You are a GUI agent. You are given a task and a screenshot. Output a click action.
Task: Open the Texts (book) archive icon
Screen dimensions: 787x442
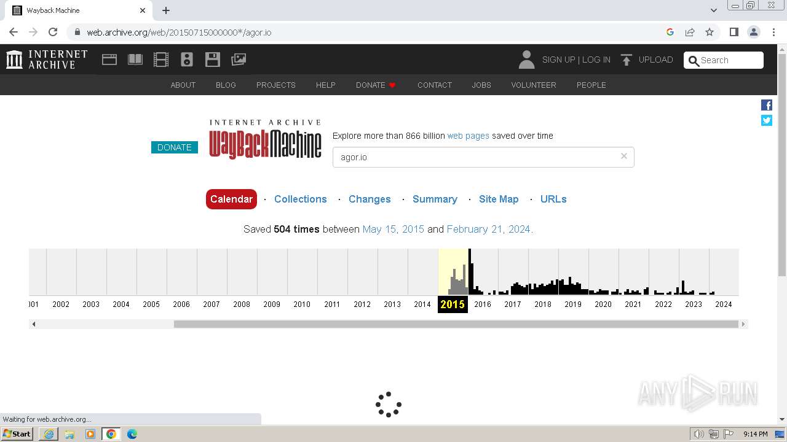tap(135, 60)
